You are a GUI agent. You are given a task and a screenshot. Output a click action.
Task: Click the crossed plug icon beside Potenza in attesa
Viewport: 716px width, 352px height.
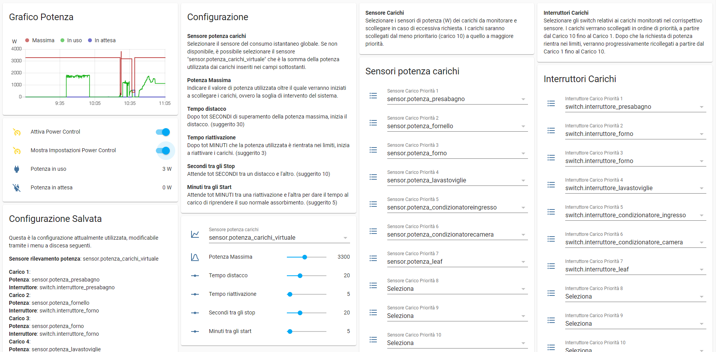click(17, 187)
